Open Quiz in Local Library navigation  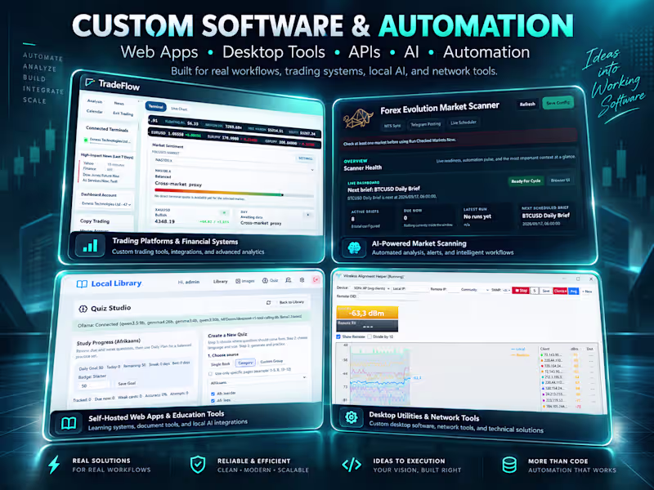pos(271,280)
